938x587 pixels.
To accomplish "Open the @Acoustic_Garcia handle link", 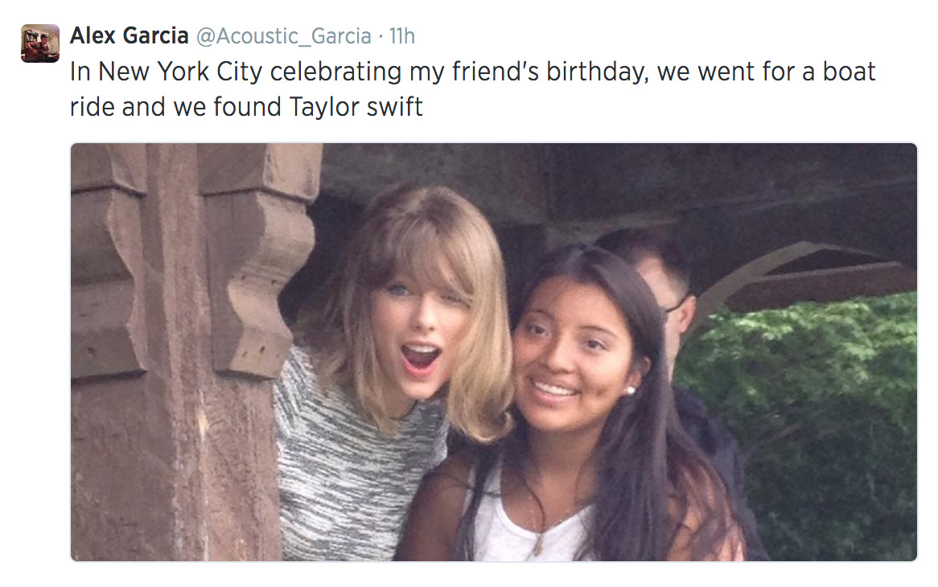I will click(283, 36).
